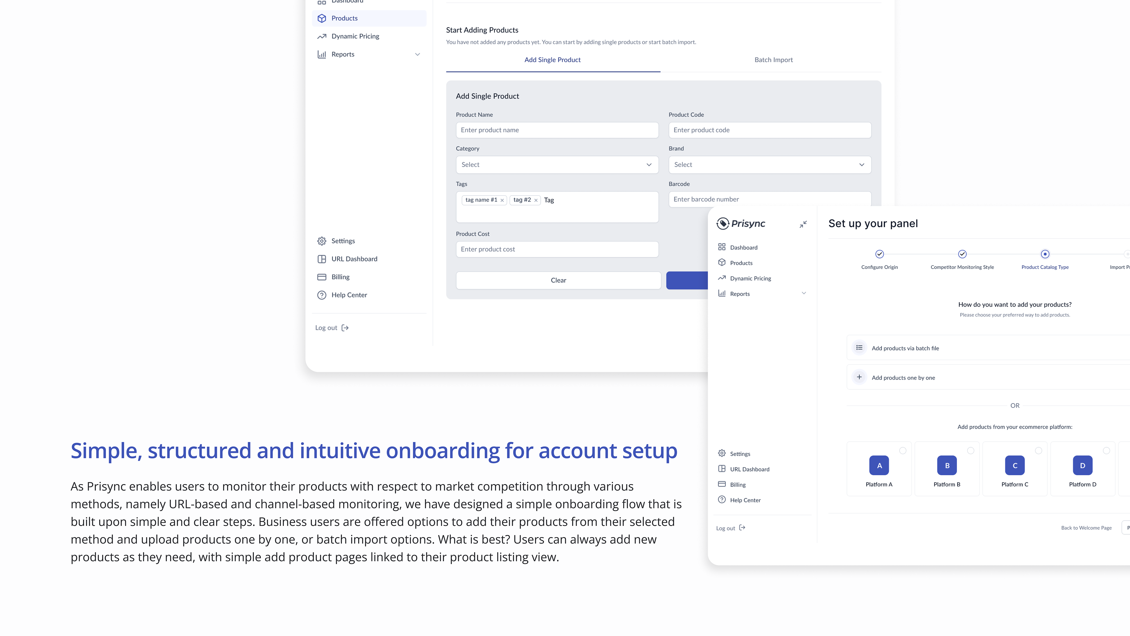This screenshot has width=1130, height=636.
Task: Select the Platform C radio button
Action: tap(1038, 451)
